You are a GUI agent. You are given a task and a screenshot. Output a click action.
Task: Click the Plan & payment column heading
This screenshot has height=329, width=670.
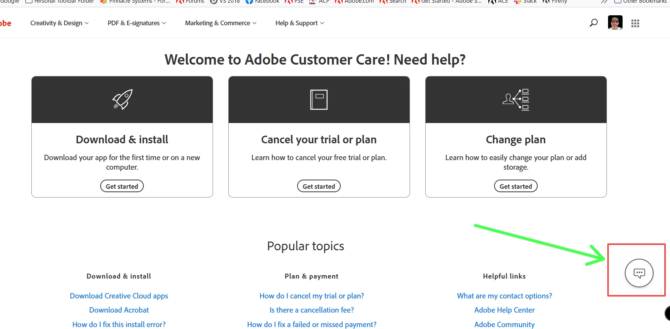pyautogui.click(x=312, y=276)
